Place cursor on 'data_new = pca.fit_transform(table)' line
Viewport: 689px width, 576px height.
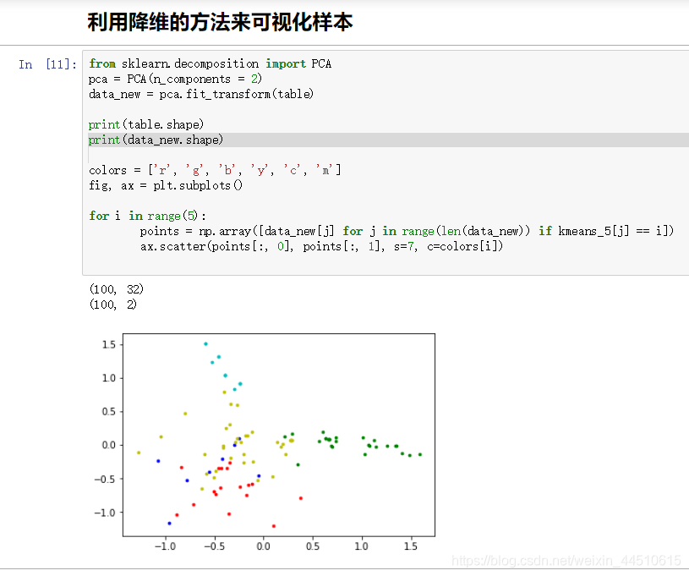coord(201,94)
